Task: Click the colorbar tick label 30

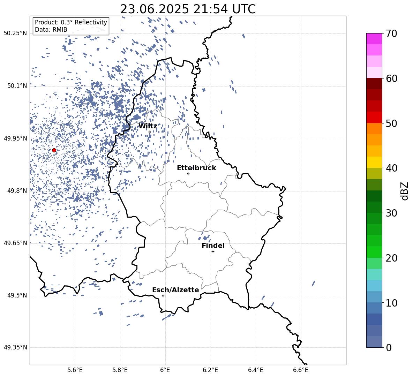Action: (391, 213)
